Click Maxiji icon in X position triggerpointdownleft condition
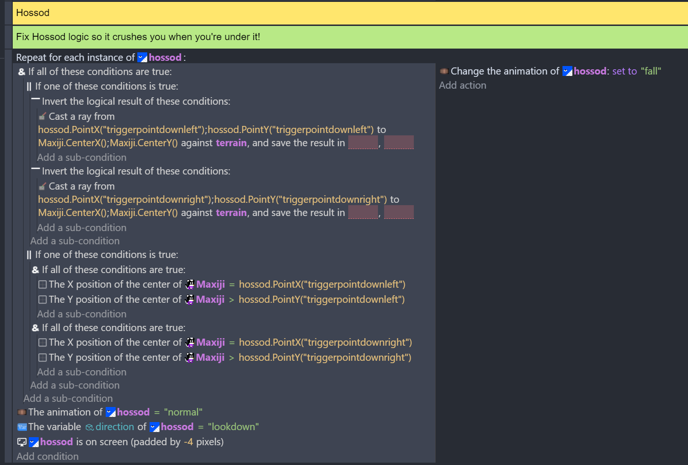Image resolution: width=688 pixels, height=465 pixels. point(190,284)
